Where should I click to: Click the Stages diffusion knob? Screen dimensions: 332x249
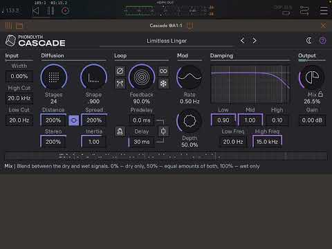pyautogui.click(x=54, y=77)
